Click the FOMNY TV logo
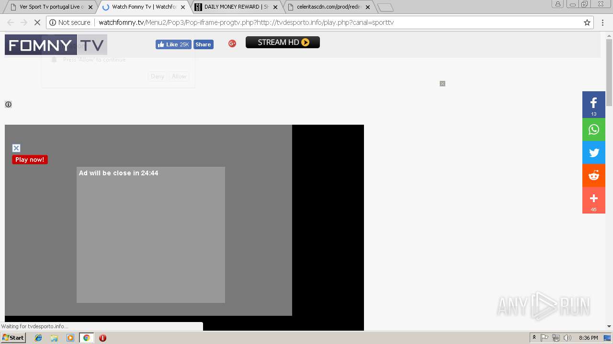Viewport: 613px width, 344px height. coord(56,45)
